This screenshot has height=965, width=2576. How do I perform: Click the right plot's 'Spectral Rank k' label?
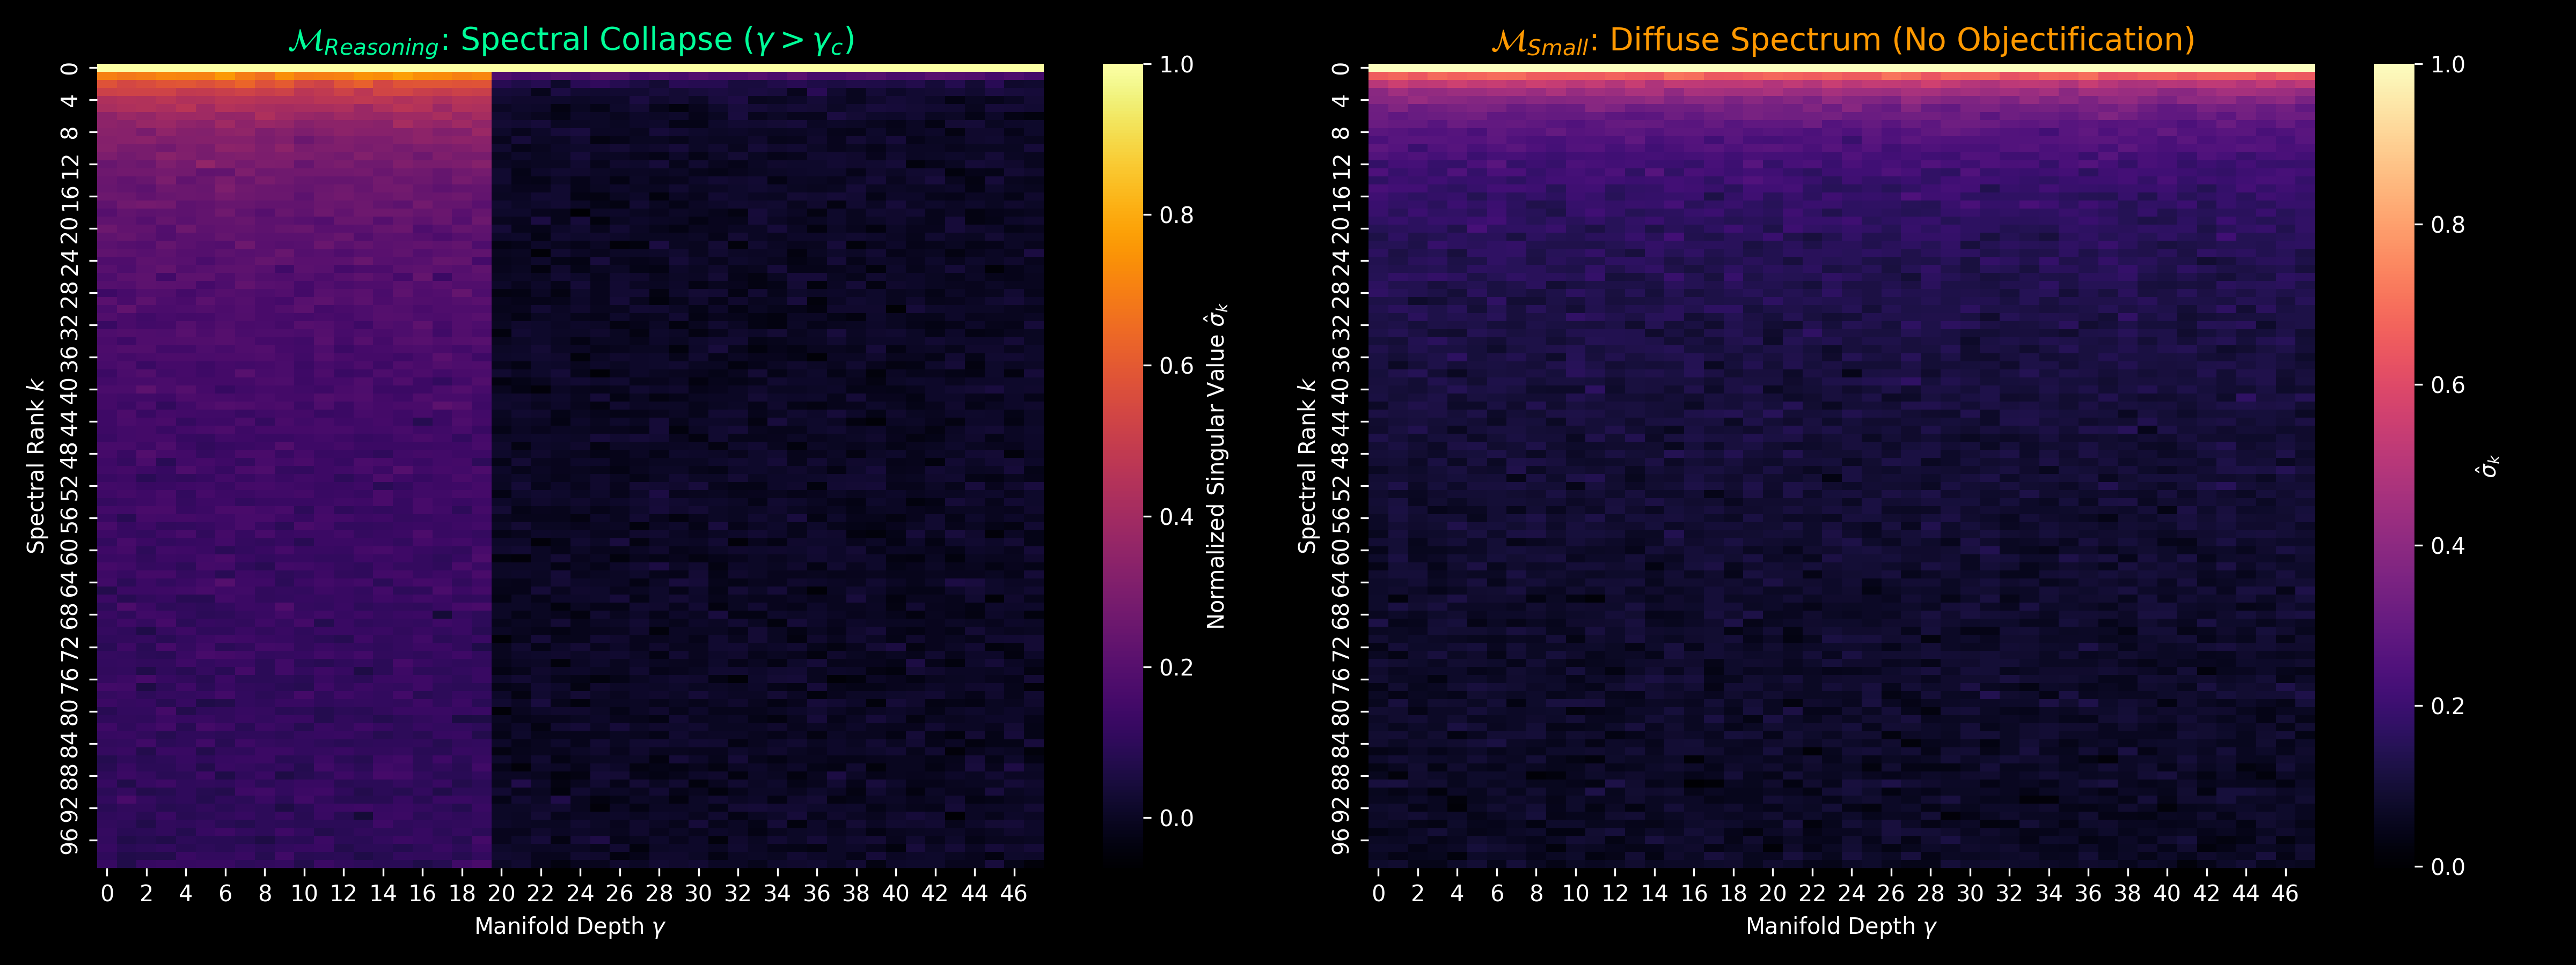click(1307, 466)
